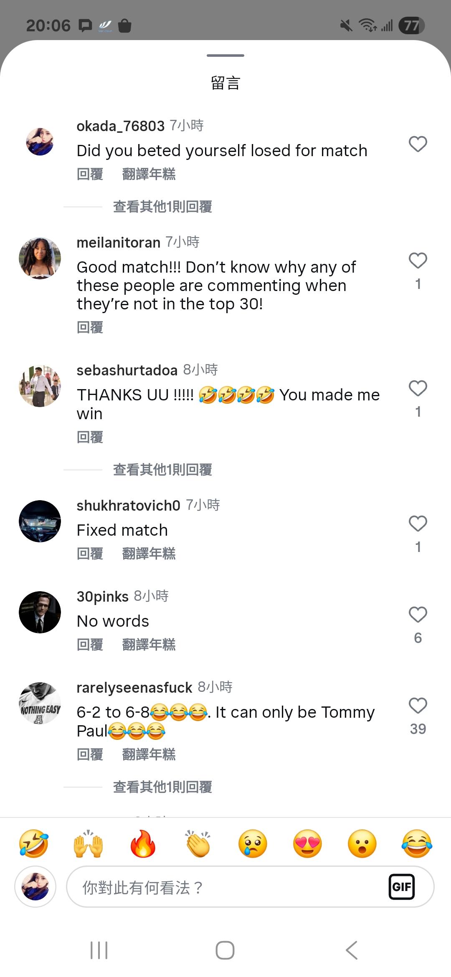Translate the 'No words' comment
Viewport: 451px width, 977px height.
[x=149, y=645]
